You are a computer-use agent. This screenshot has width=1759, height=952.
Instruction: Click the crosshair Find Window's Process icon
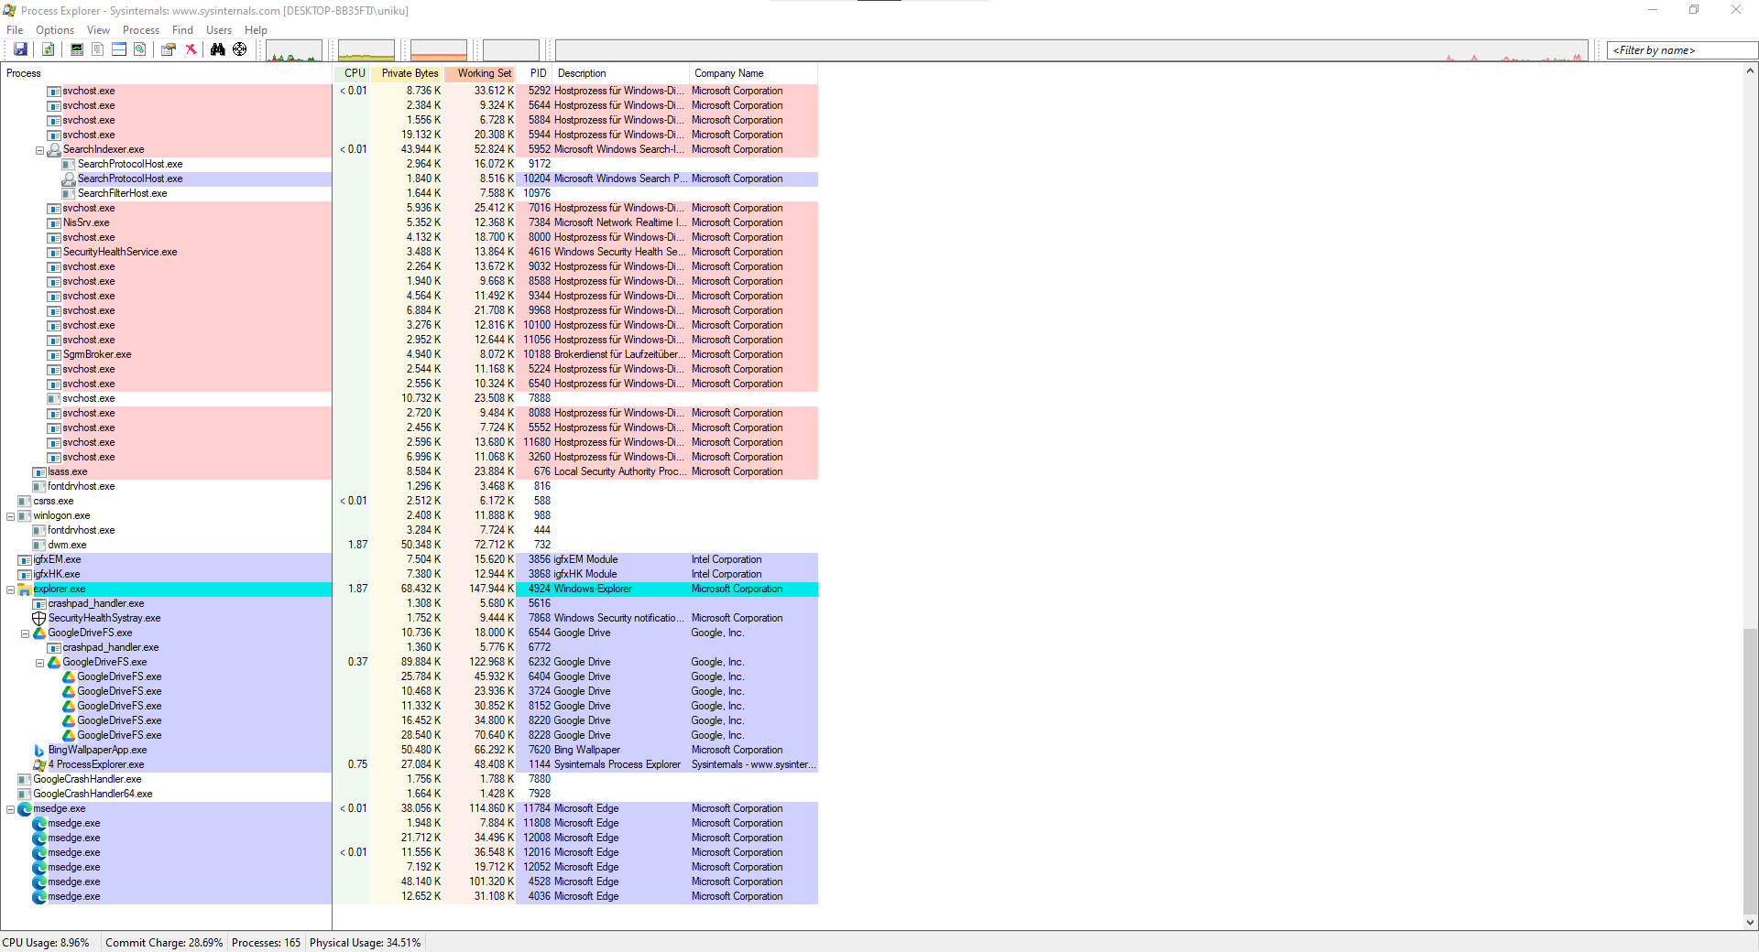[240, 49]
